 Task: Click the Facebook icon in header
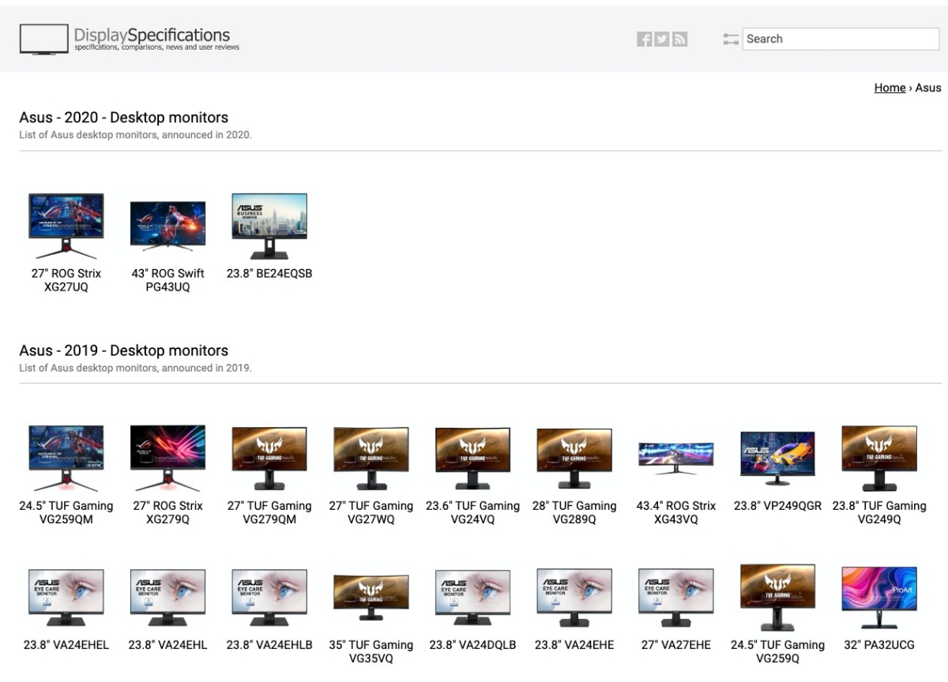[x=644, y=39]
